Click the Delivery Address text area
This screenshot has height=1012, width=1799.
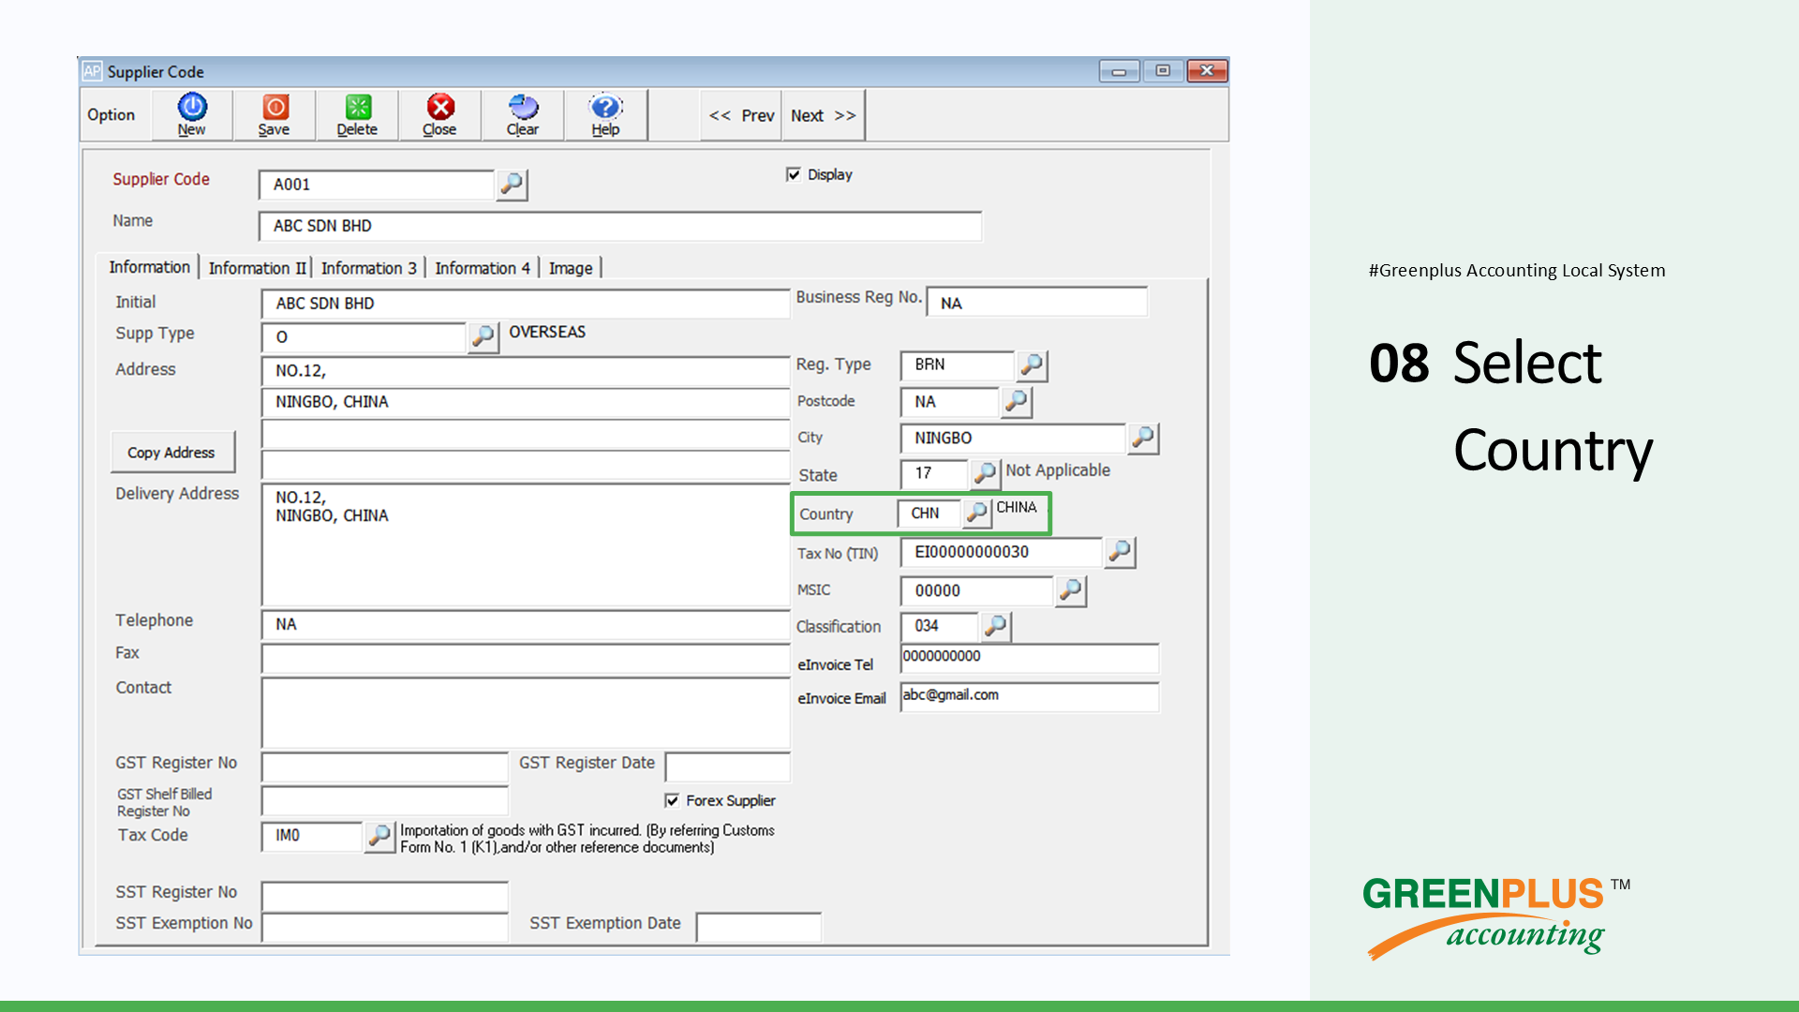point(526,544)
